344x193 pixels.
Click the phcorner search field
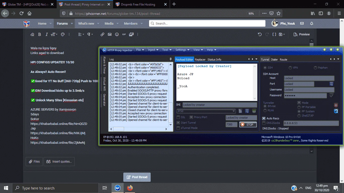pyautogui.click(x=207, y=23)
